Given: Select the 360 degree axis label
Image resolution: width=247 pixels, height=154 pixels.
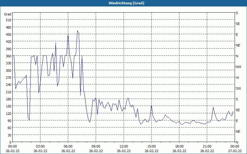Looking at the screenshot, I should [x=9, y=56].
